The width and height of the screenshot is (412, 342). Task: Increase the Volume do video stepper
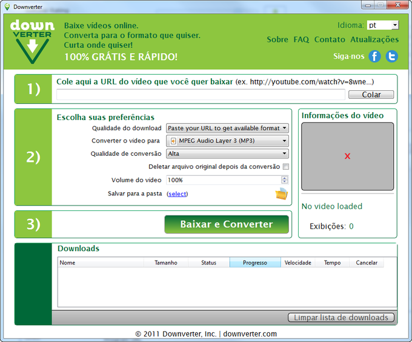tap(284, 178)
